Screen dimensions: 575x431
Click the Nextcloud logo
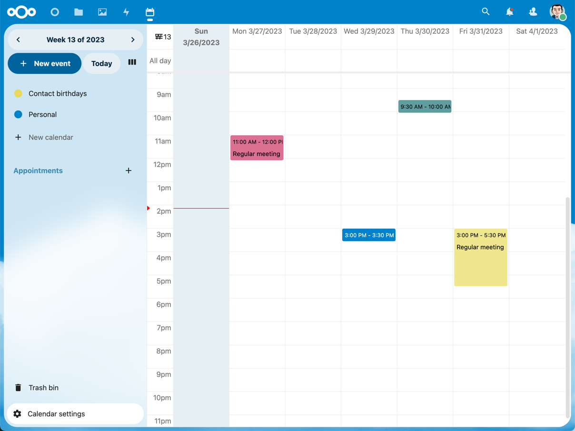[21, 12]
